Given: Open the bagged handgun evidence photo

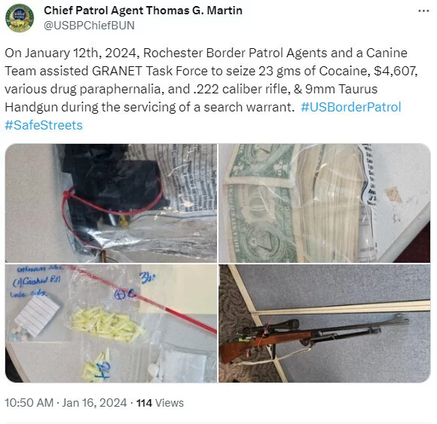Looking at the screenshot, I should pyautogui.click(x=111, y=203).
